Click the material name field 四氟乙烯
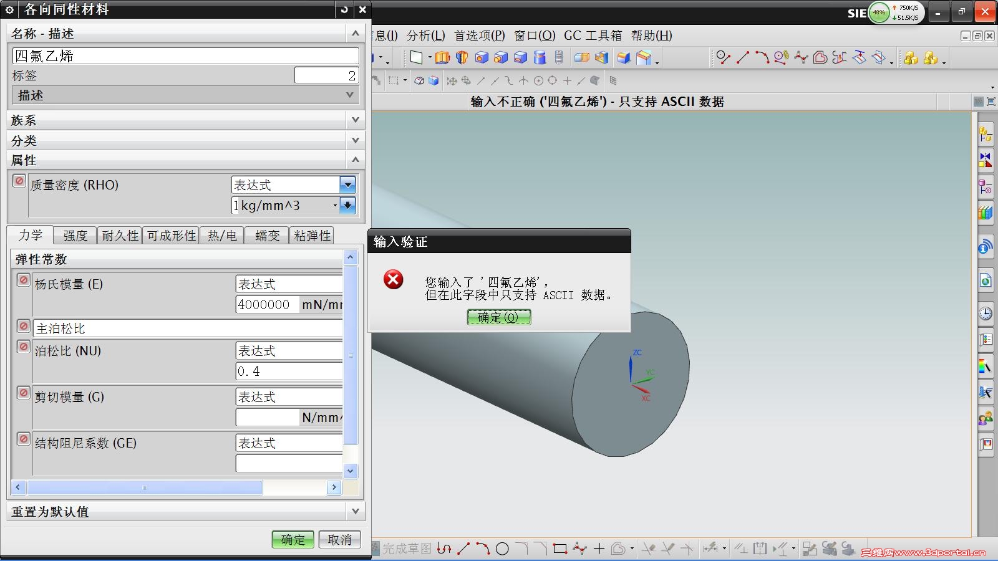The image size is (998, 561). coord(185,56)
